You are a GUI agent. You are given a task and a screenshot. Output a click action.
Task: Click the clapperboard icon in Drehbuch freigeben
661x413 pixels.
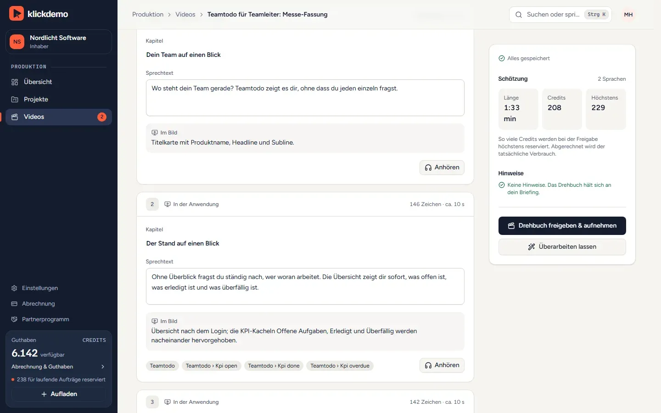[511, 226]
